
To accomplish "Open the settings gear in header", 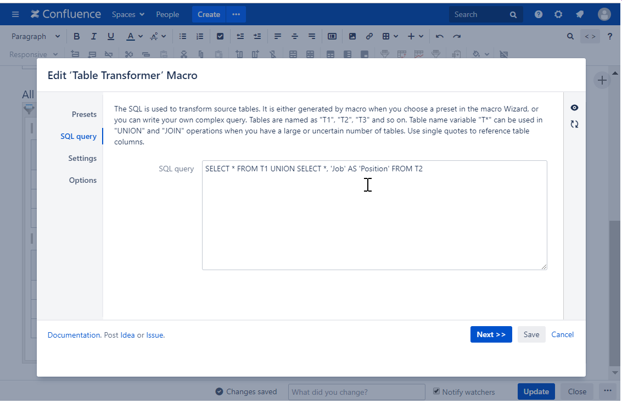I will (x=558, y=14).
